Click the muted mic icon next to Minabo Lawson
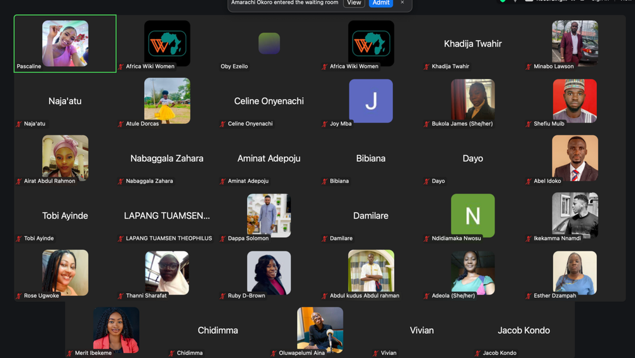This screenshot has height=358, width=635. [x=528, y=67]
